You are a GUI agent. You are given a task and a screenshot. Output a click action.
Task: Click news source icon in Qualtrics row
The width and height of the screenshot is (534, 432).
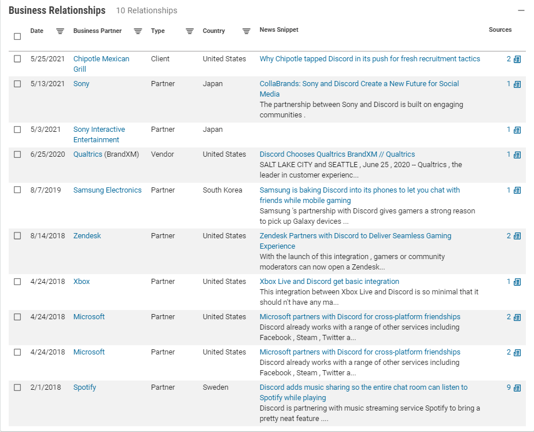[517, 154]
